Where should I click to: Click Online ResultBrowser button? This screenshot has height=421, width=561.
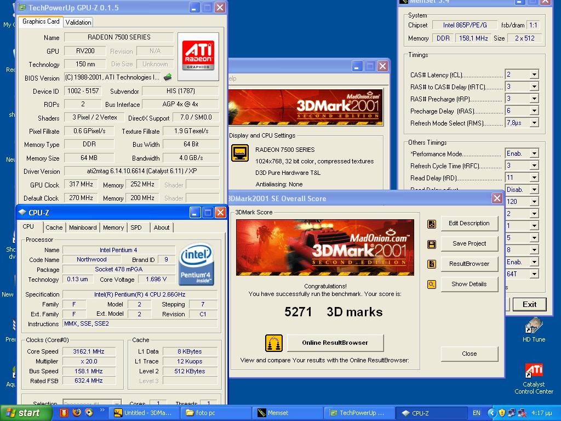(335, 343)
